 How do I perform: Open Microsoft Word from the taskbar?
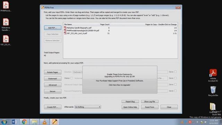point(14,122)
